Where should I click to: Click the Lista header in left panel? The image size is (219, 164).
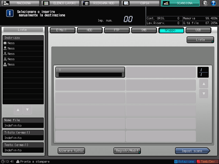[23, 30]
